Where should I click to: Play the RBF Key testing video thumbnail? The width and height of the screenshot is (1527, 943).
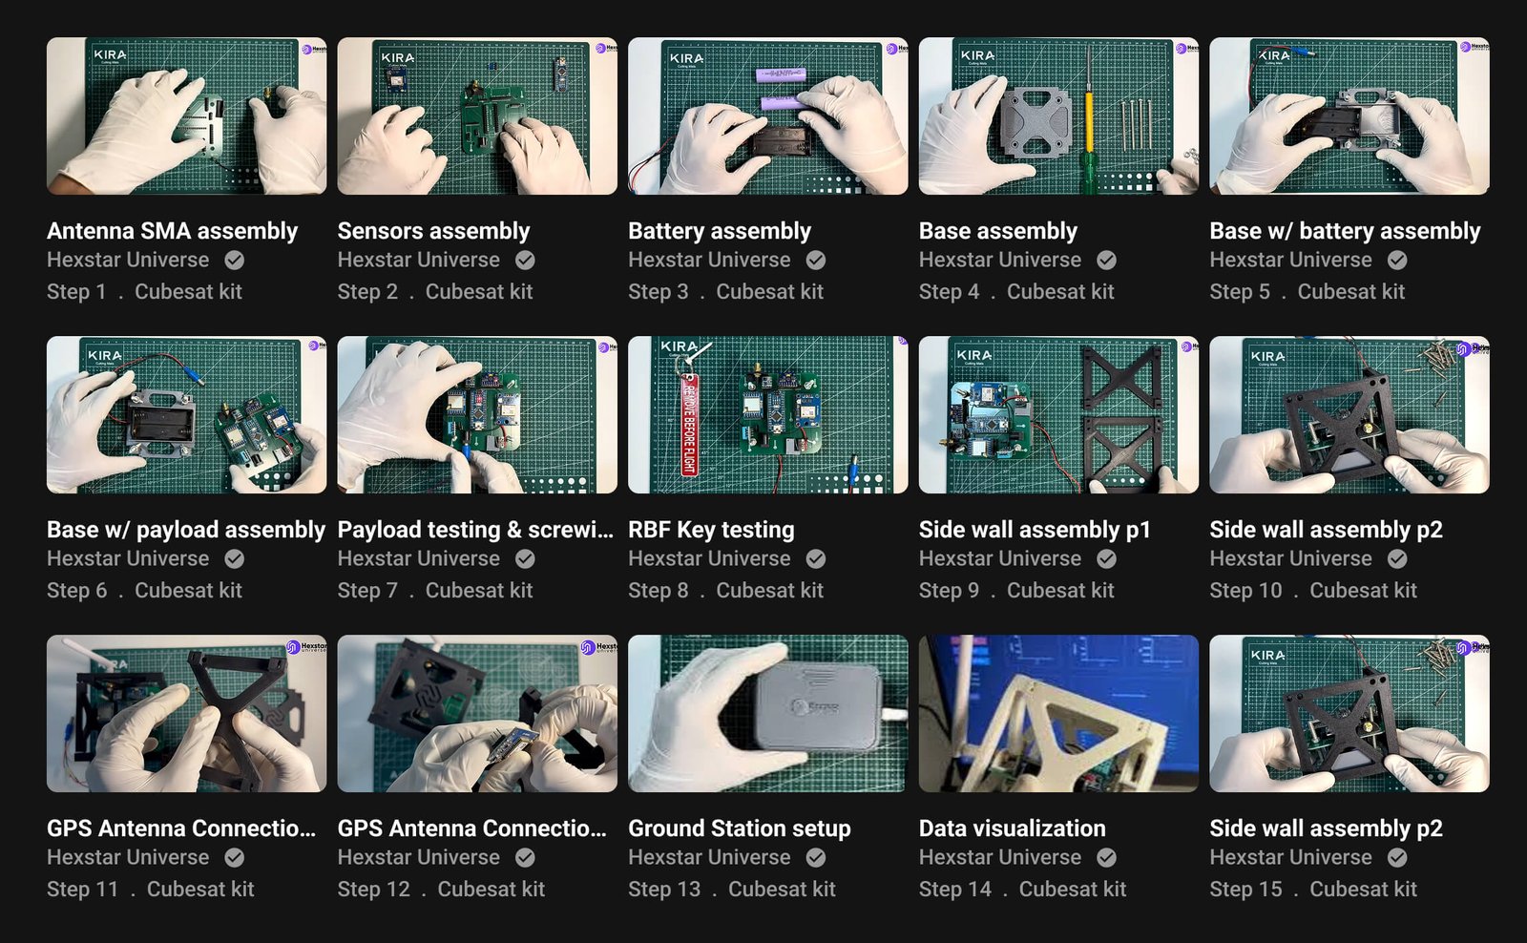[x=767, y=414]
